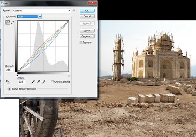The width and height of the screenshot is (196, 137).
Task: Pick the black point eyedropper
Action: tap(33, 82)
